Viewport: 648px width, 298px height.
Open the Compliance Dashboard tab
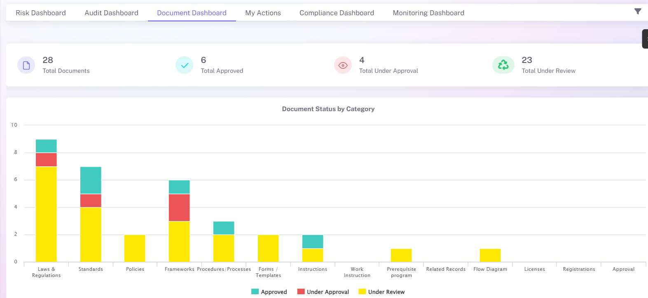pyautogui.click(x=337, y=13)
